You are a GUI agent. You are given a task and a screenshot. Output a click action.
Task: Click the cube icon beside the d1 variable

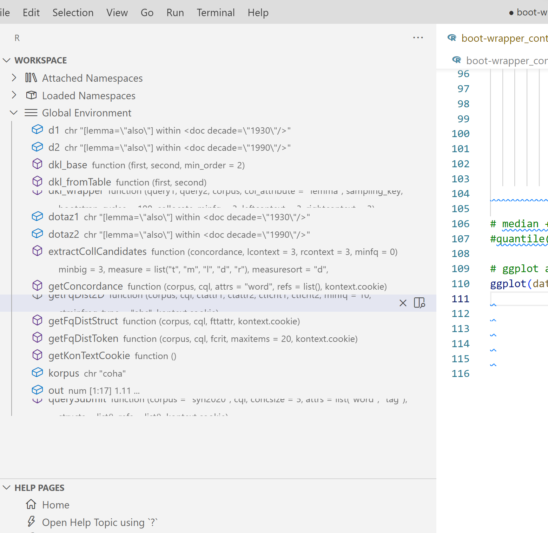pos(37,129)
